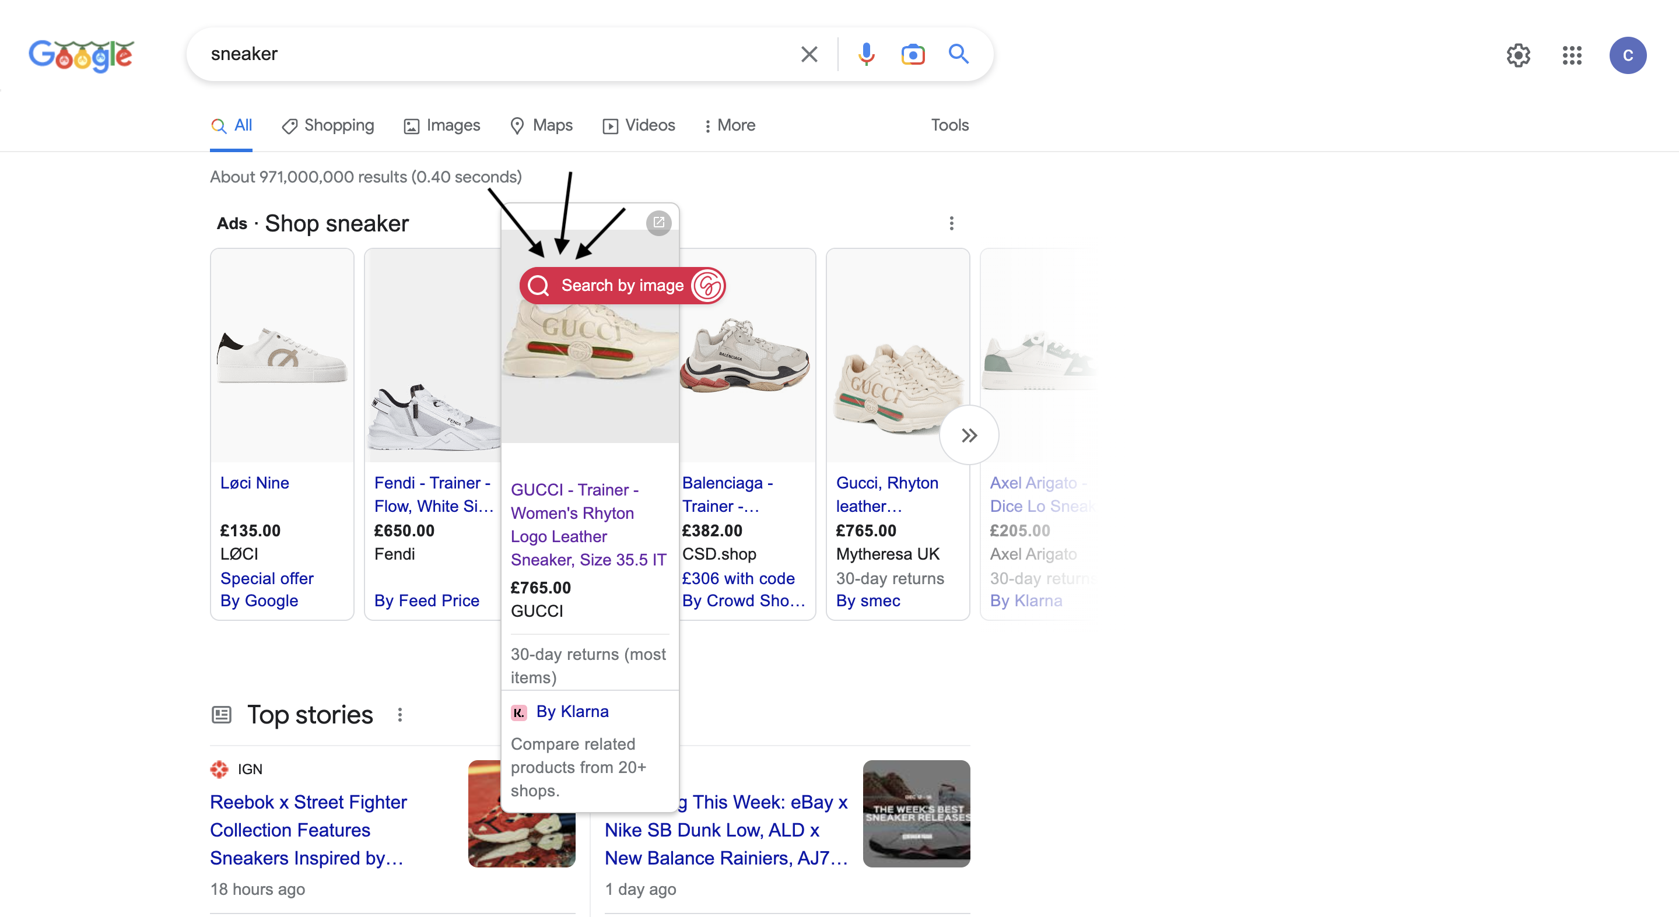Click The Week's Best Sneaker Releases thumbnail
1679x917 pixels.
(x=916, y=814)
